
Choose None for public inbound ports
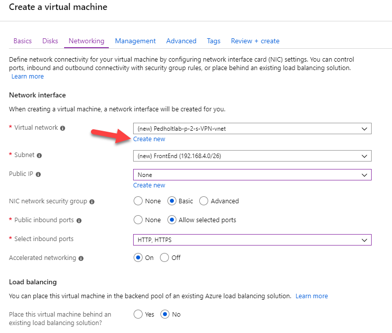[x=138, y=220]
